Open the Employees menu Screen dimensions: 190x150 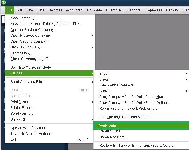coord(153,10)
